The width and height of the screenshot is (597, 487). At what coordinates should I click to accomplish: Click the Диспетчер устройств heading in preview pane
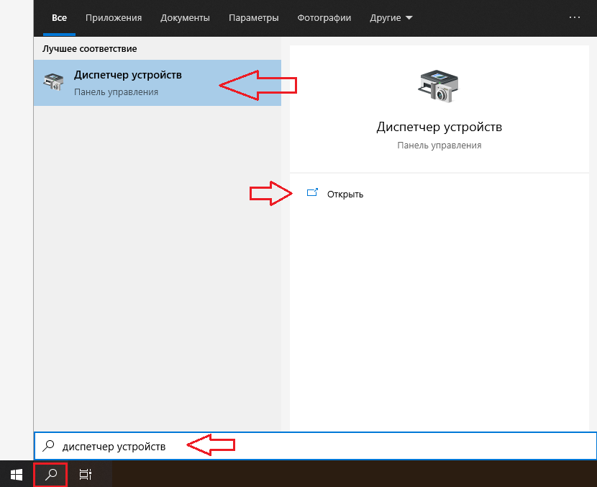(x=439, y=127)
